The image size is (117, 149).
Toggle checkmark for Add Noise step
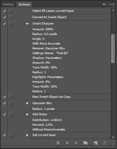pyautogui.click(x=4, y=114)
